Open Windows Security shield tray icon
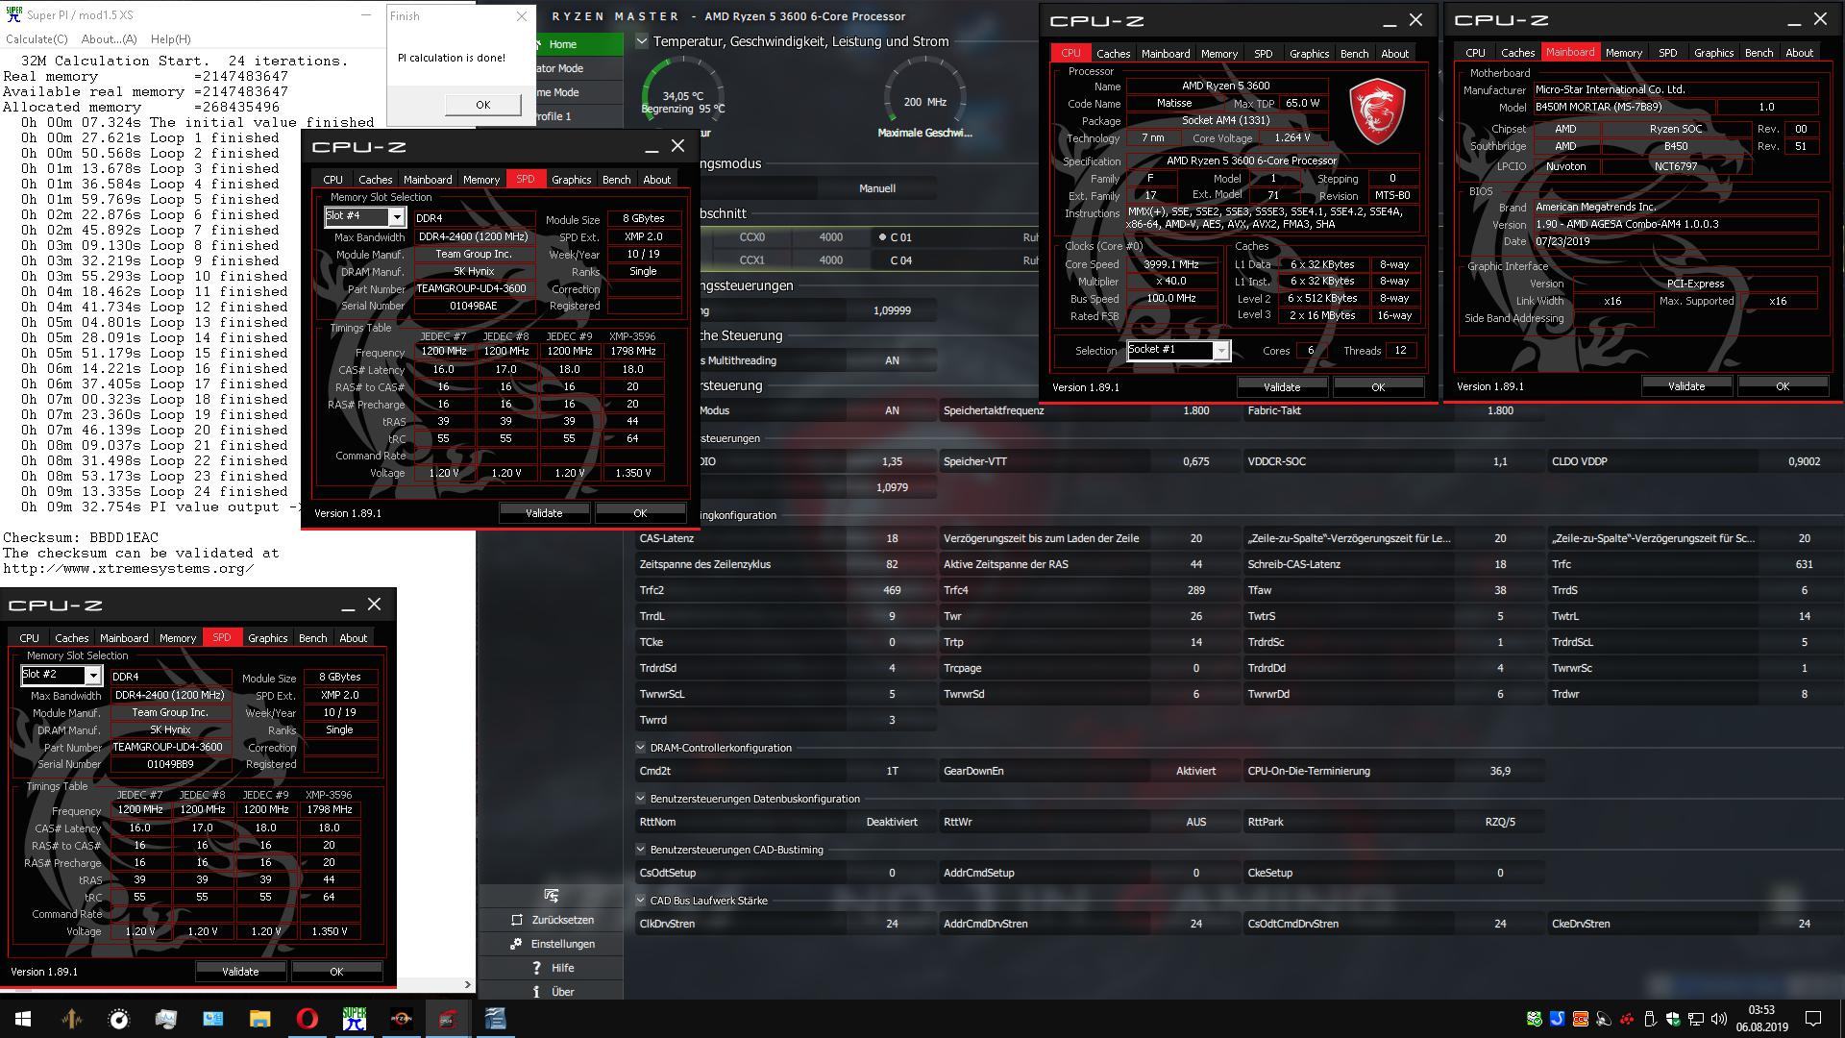 point(1673,1019)
